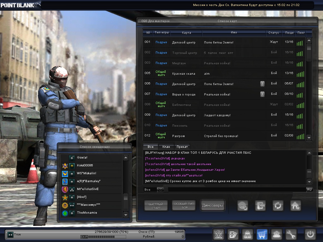Expand the chat channel 'Все' dropdown
This screenshot has width=323, height=242.
(x=160, y=189)
